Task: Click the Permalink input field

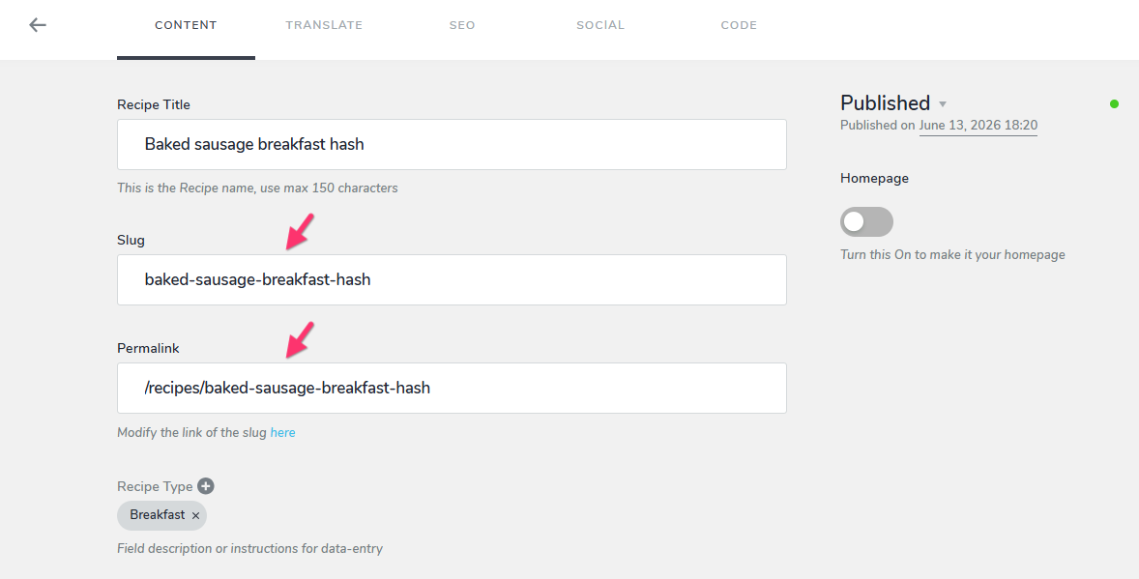Action: (x=452, y=388)
